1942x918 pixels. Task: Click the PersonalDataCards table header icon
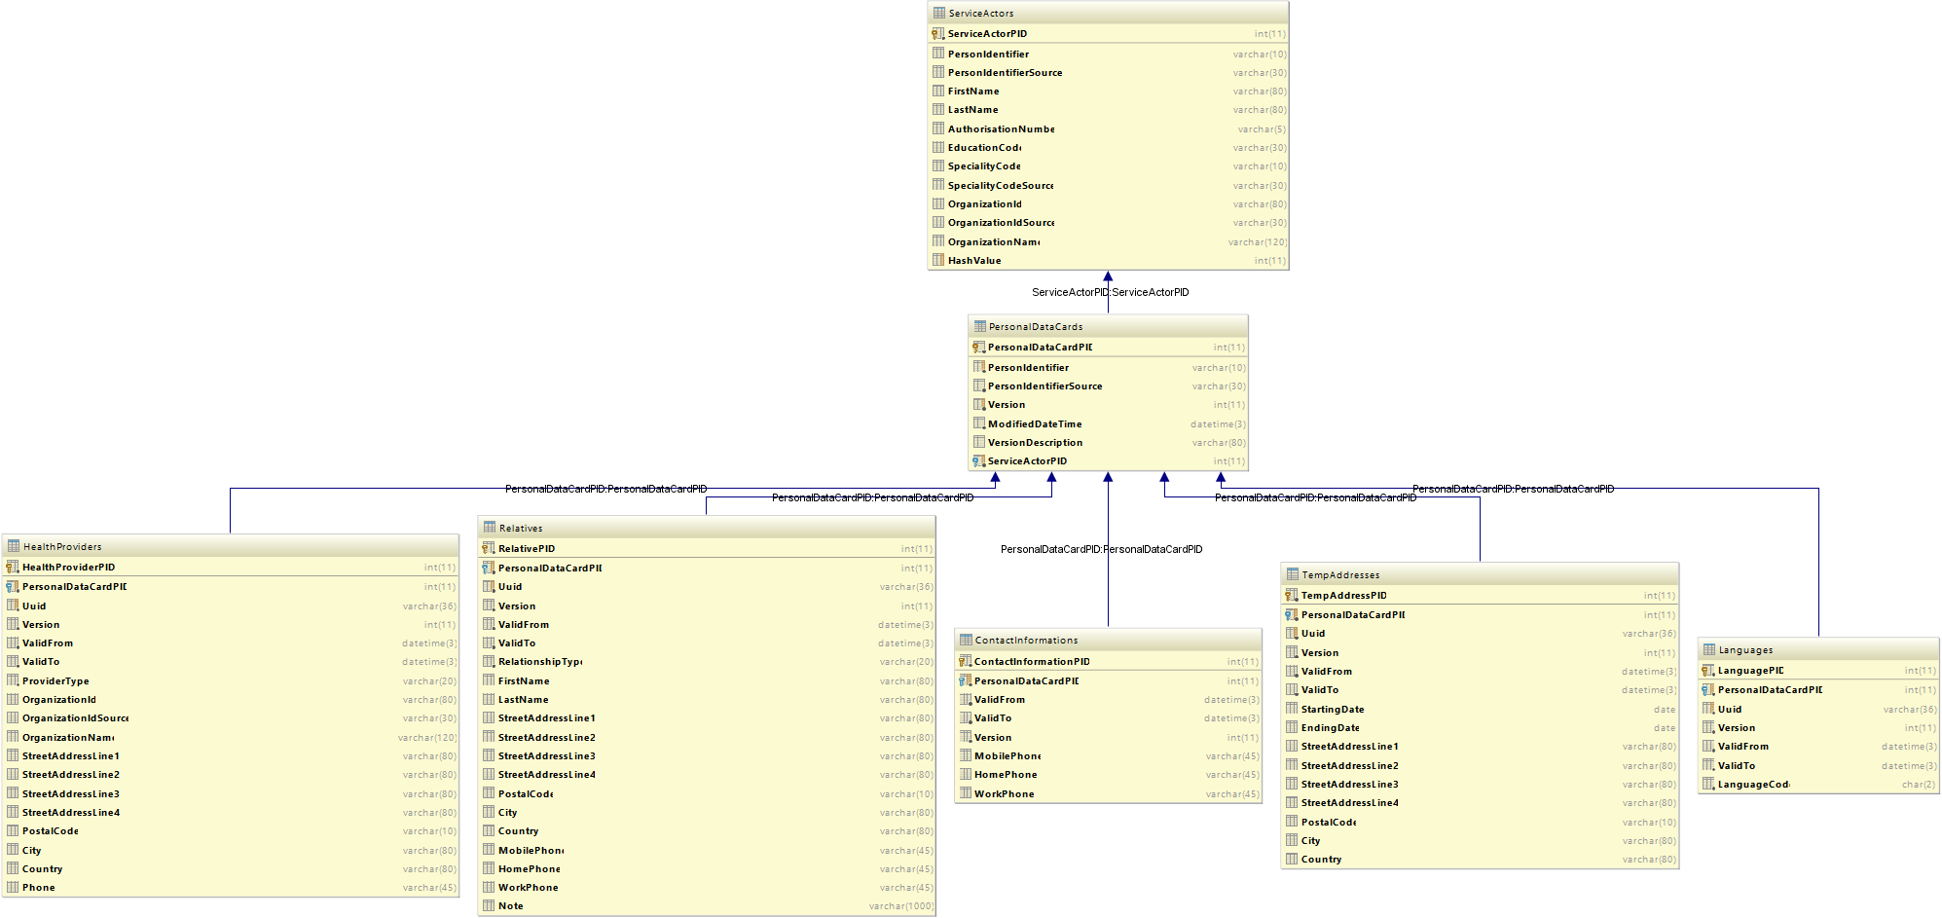(979, 326)
